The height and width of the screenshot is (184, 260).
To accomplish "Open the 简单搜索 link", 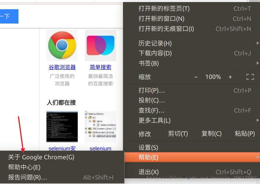I will click(x=100, y=67).
